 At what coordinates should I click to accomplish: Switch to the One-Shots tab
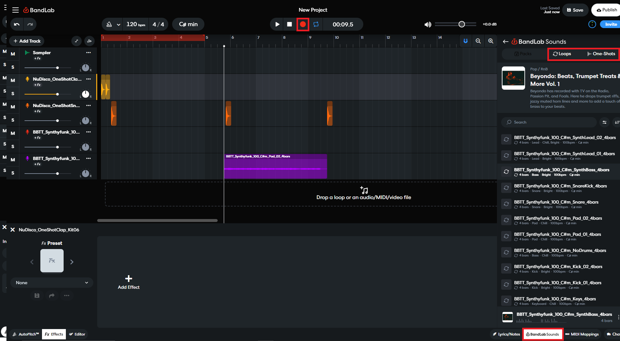tap(601, 54)
